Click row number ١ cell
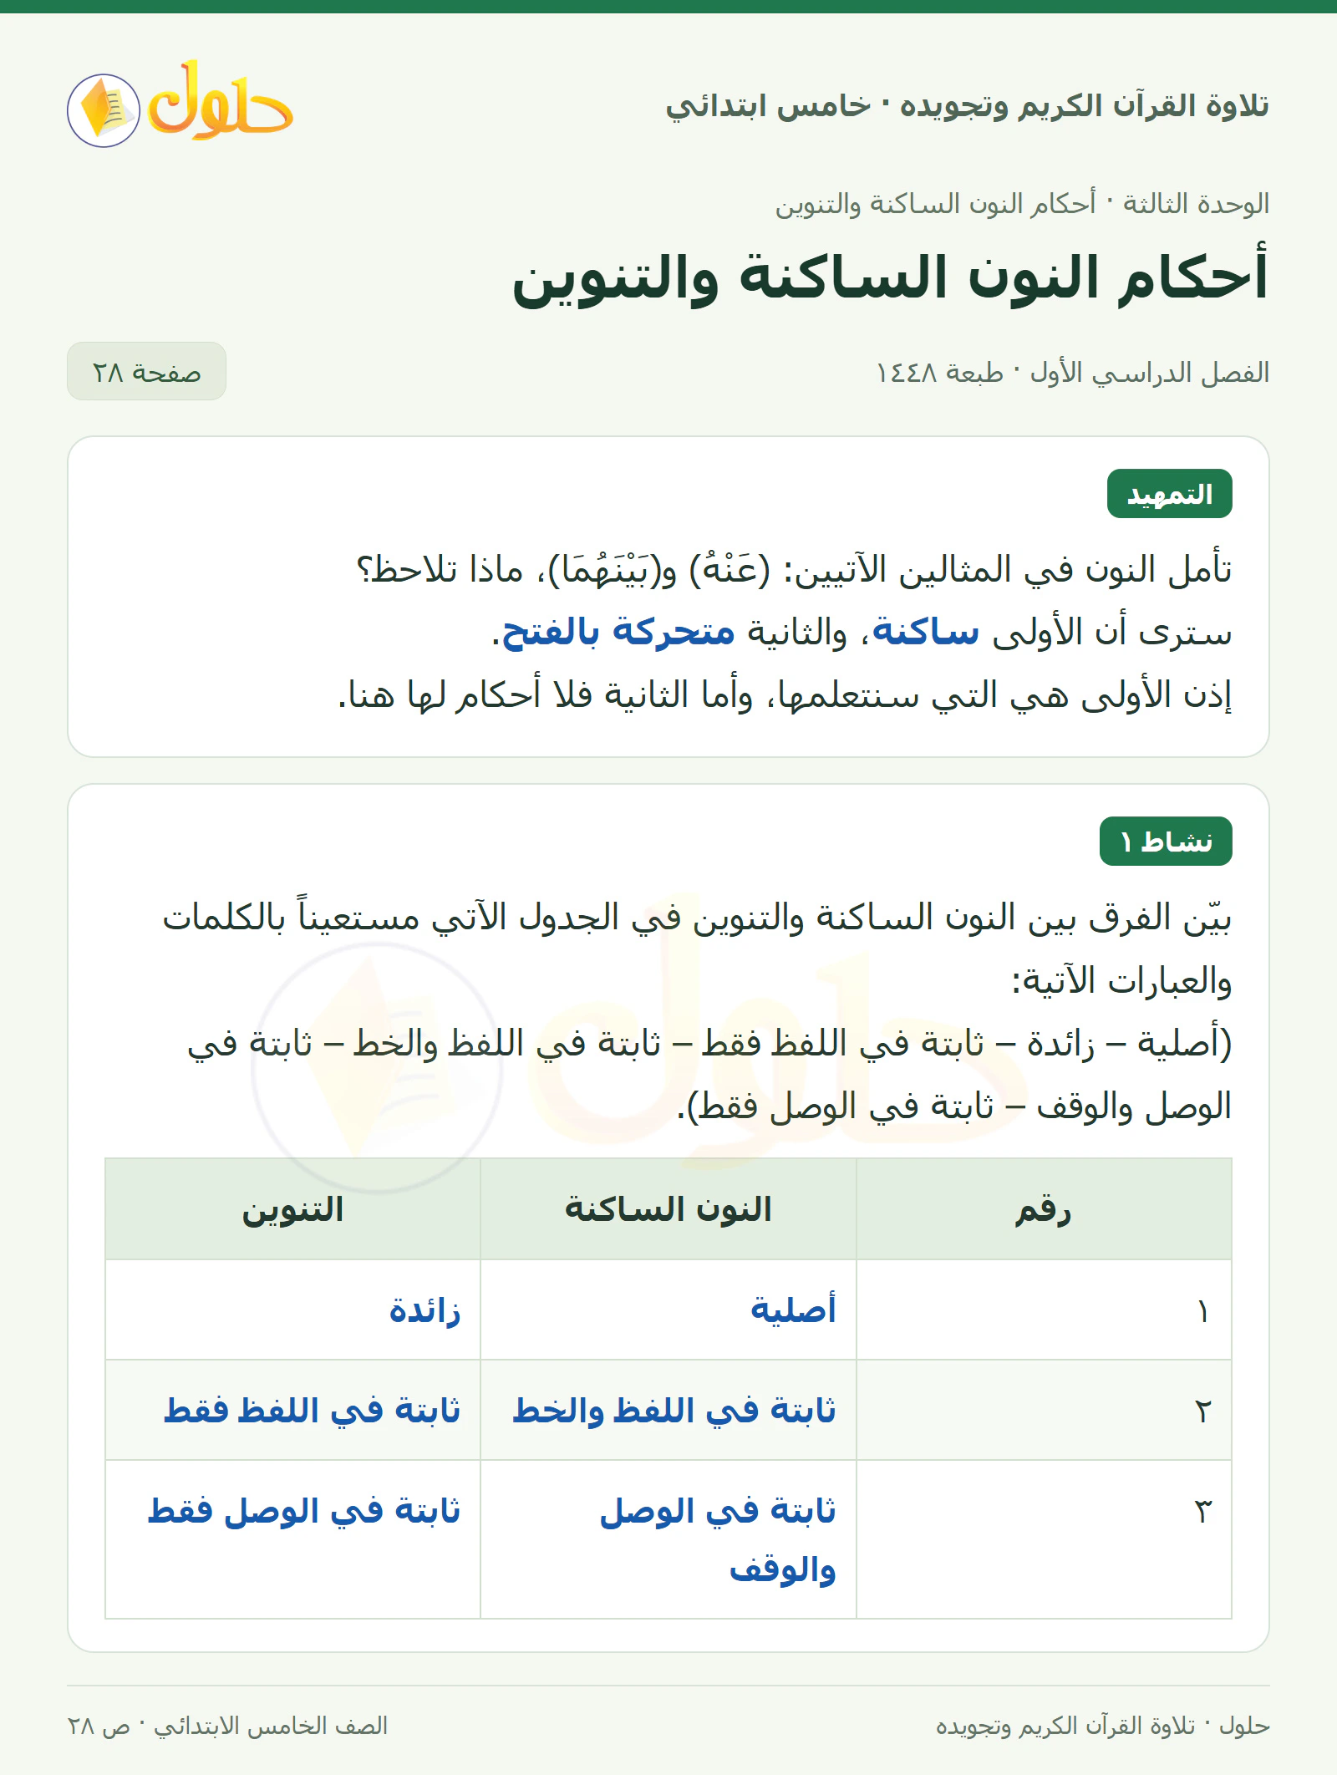The height and width of the screenshot is (1775, 1337). pos(1044,1310)
